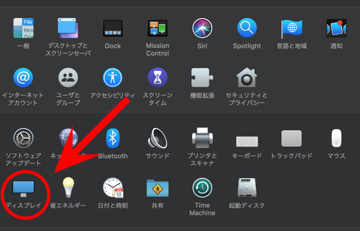
Task: Open Bluetooth preferences pane
Action: pos(113,138)
